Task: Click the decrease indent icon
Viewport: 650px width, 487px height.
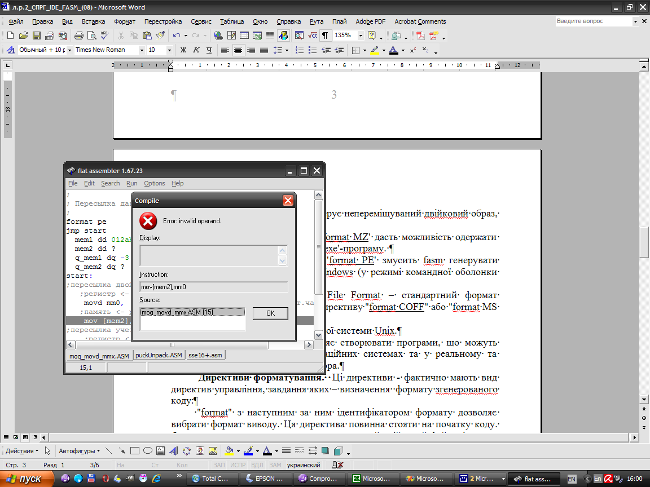Action: click(326, 50)
